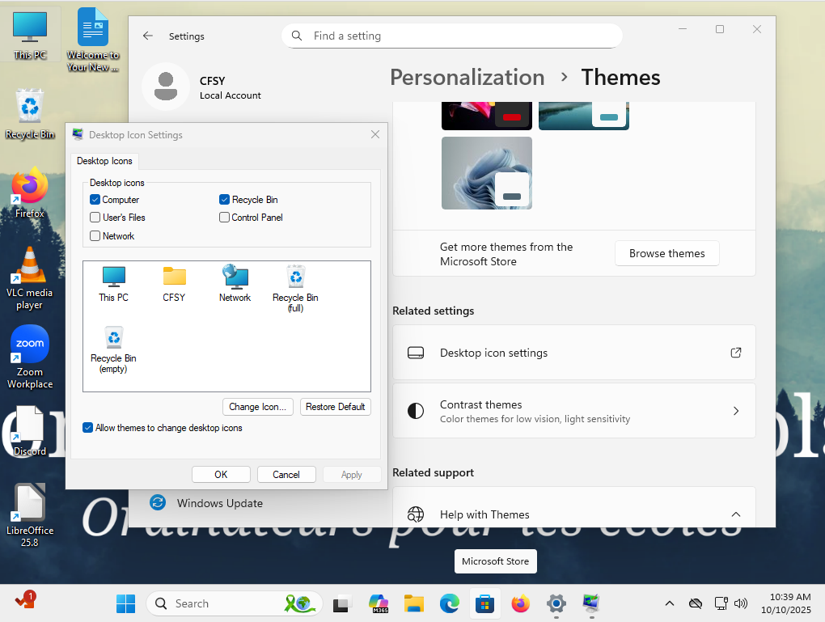Check the Control Panel checkbox
Screen dimensions: 825x622
point(225,218)
